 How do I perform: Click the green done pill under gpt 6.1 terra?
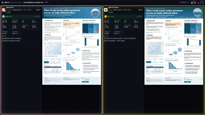(111, 12)
